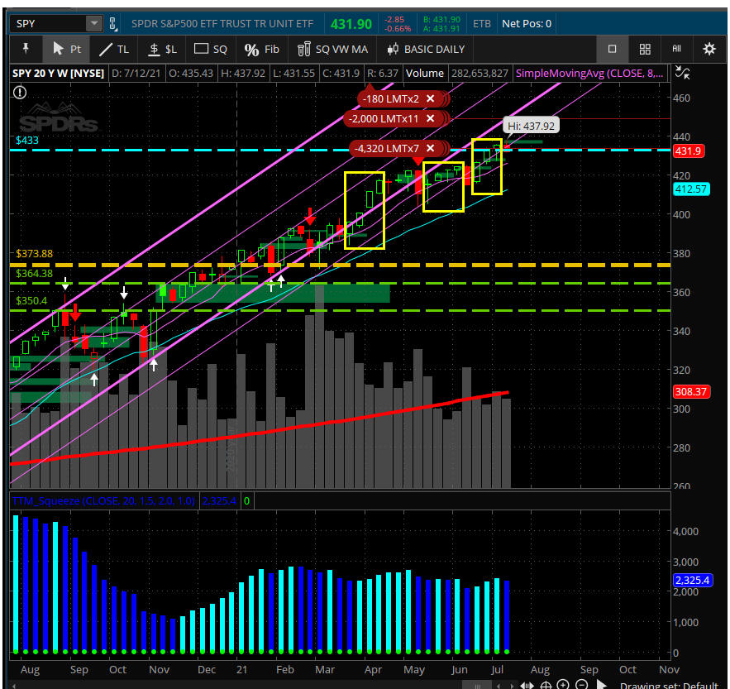Screen dimensions: 730x689
Task: Open chart settings gear icon
Action: click(x=709, y=49)
